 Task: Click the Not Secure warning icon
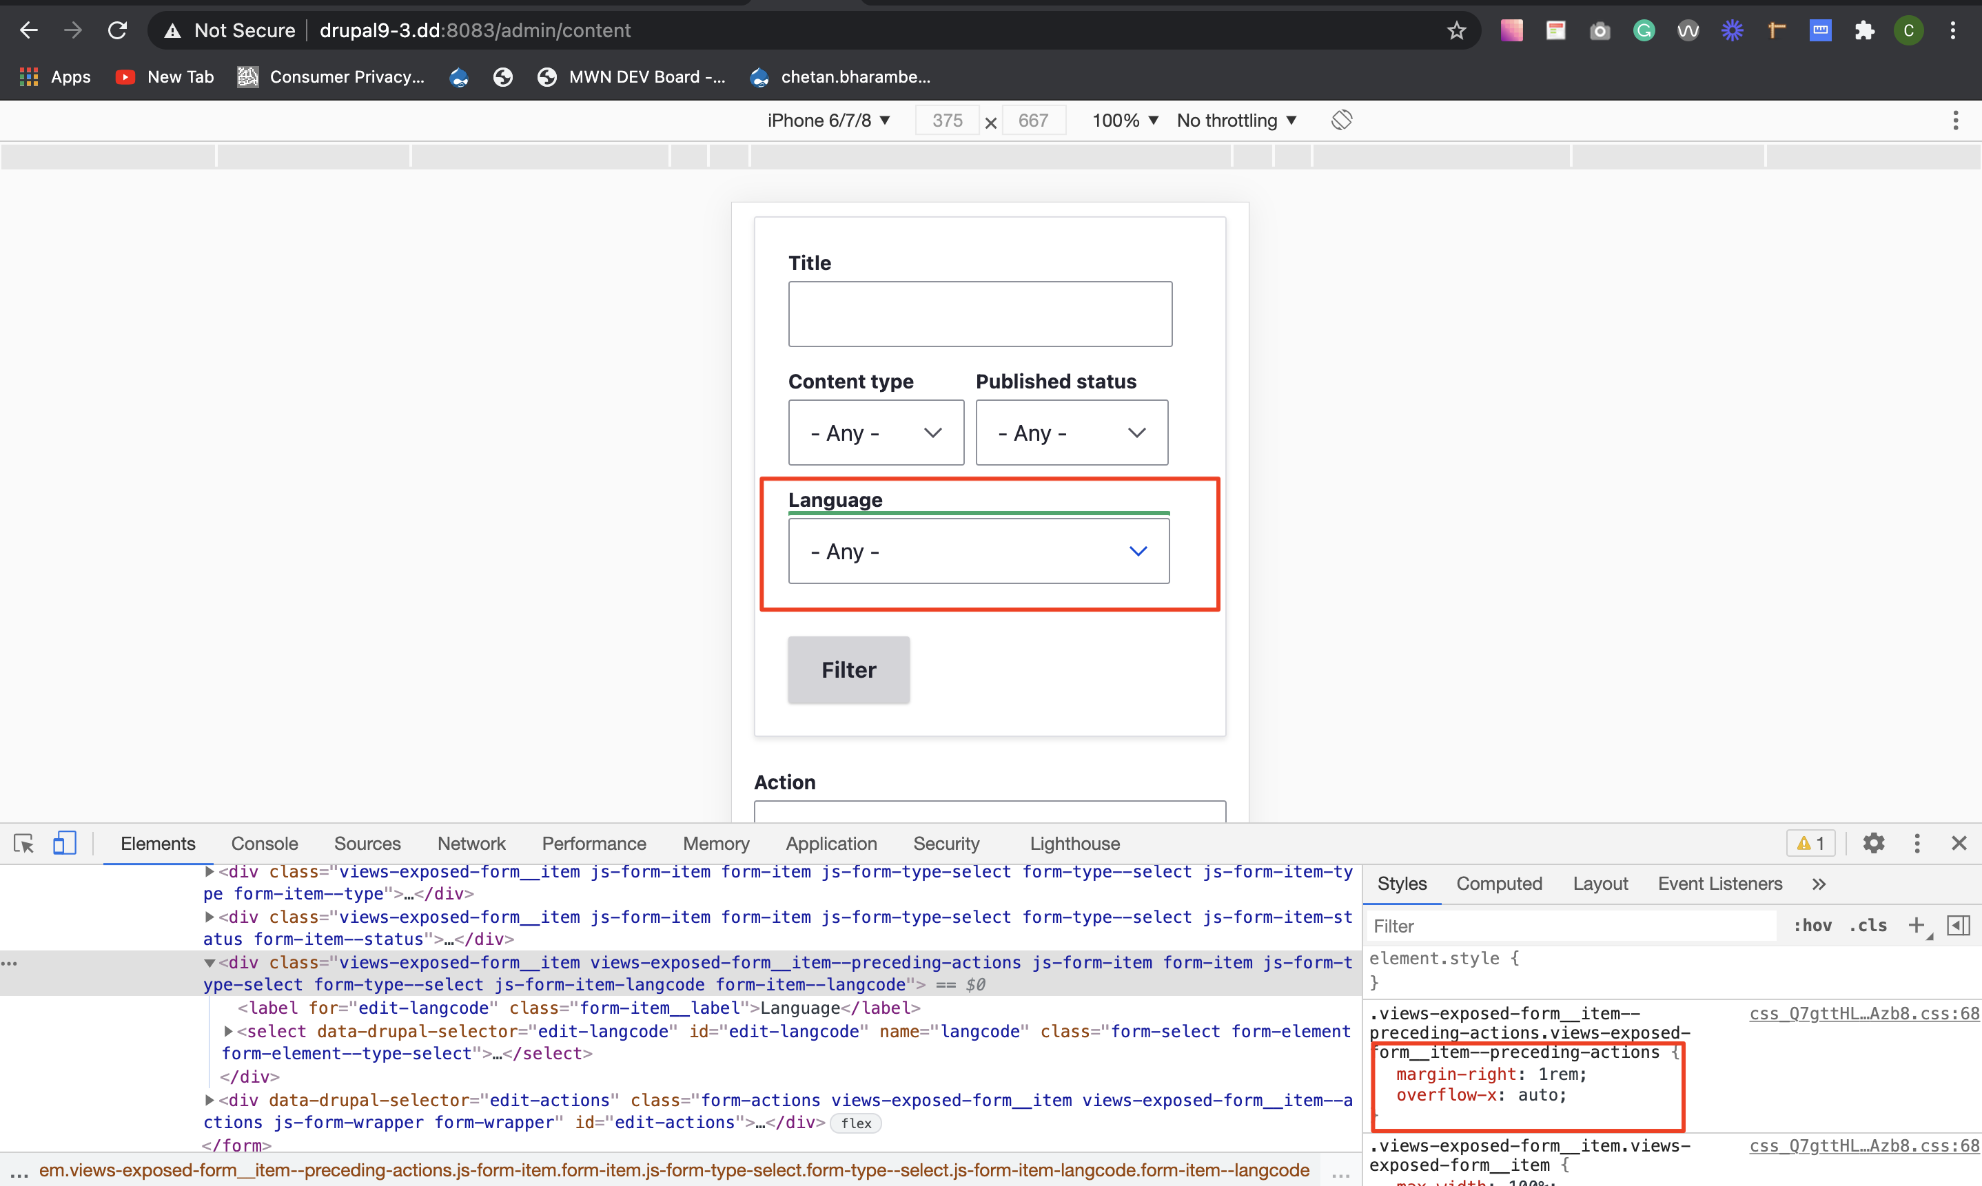[172, 30]
